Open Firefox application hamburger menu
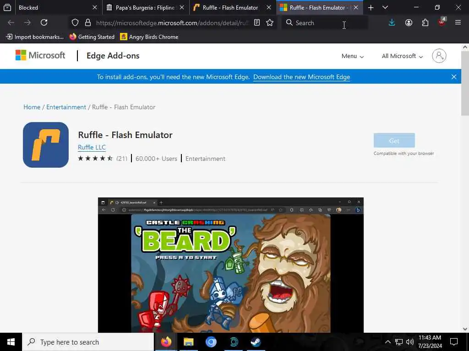The image size is (469, 351). (458, 22)
